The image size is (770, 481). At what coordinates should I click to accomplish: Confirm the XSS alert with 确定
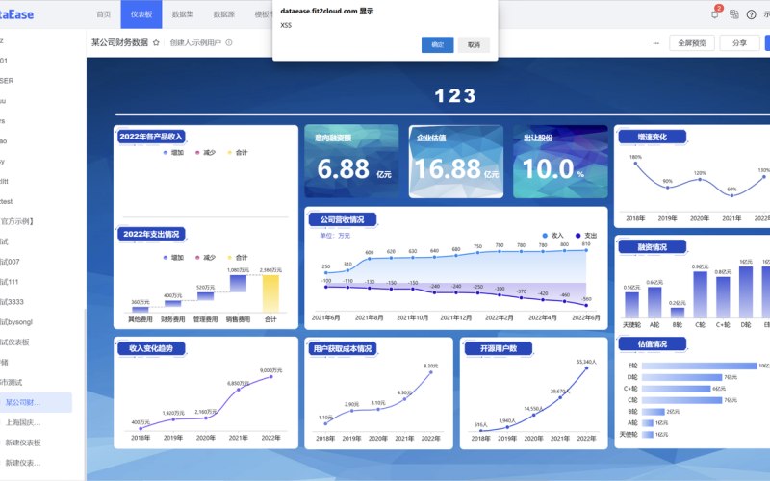pos(438,44)
